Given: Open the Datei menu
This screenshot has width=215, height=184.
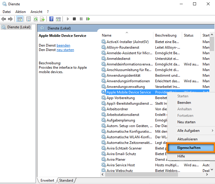Looking at the screenshot, I should (x=7, y=12).
